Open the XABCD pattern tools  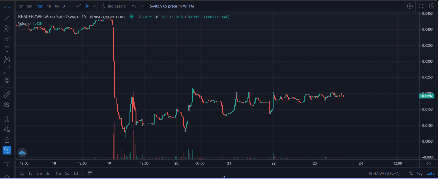[7, 59]
